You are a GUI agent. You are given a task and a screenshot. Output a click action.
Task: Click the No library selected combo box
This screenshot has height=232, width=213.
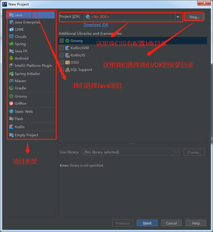(x=131, y=152)
